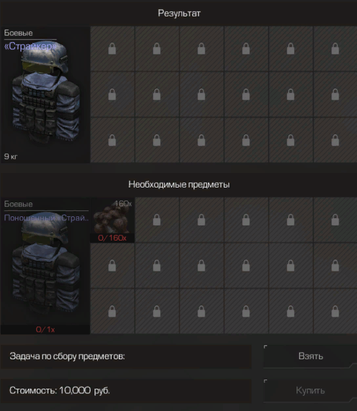Click the last lock icon in Результат grid
The width and height of the screenshot is (357, 411).
(335, 140)
